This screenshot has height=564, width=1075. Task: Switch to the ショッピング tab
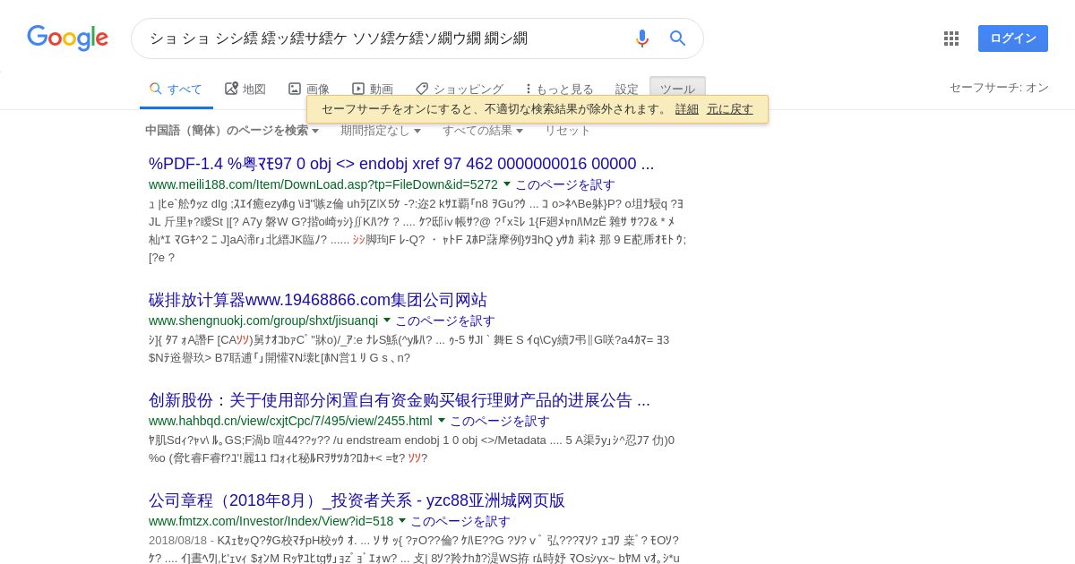[x=460, y=90]
